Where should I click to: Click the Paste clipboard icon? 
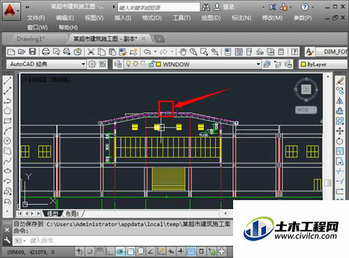coord(112,52)
